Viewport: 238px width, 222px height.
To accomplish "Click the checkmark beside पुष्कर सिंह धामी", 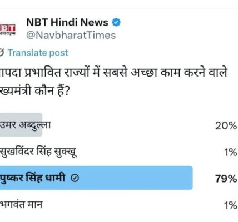I will 75,178.
